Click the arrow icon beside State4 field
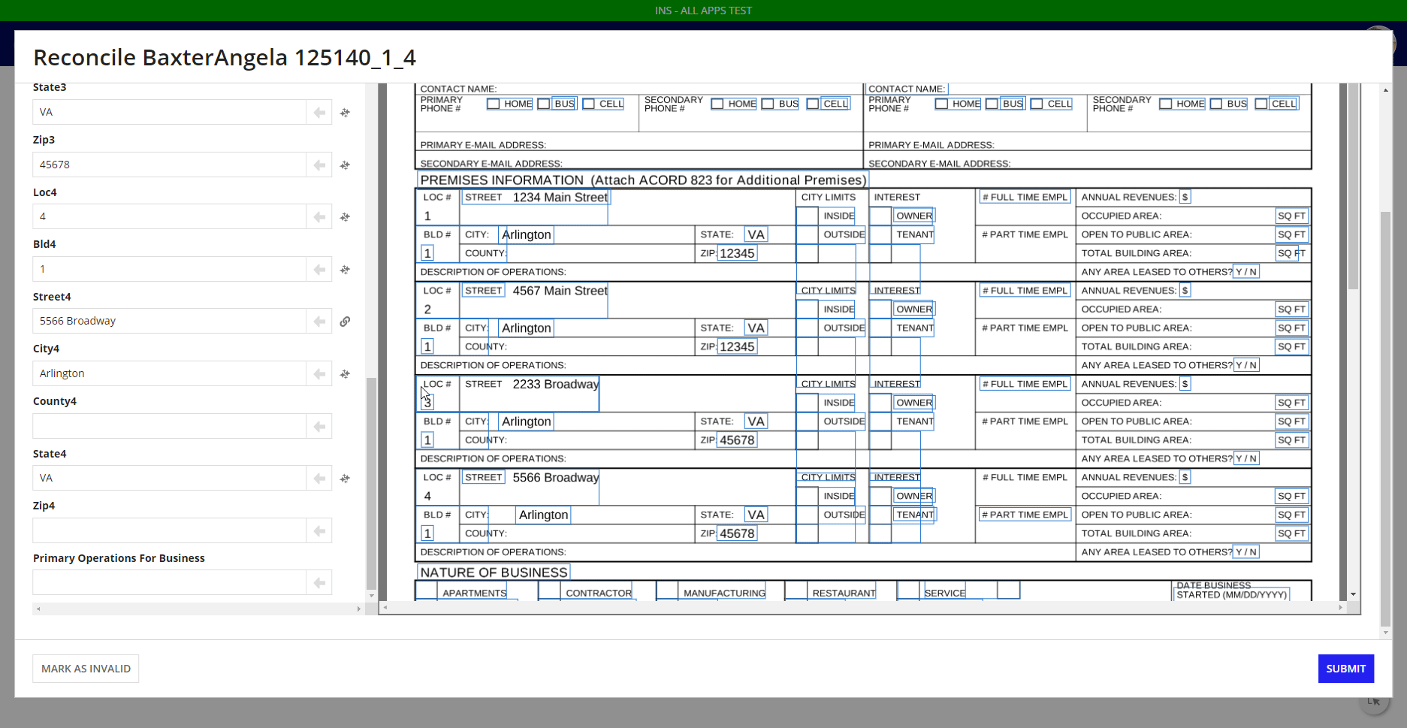This screenshot has width=1407, height=728. (x=319, y=478)
